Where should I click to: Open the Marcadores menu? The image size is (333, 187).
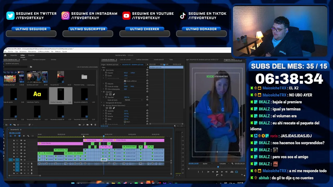pyautogui.click(x=32, y=51)
